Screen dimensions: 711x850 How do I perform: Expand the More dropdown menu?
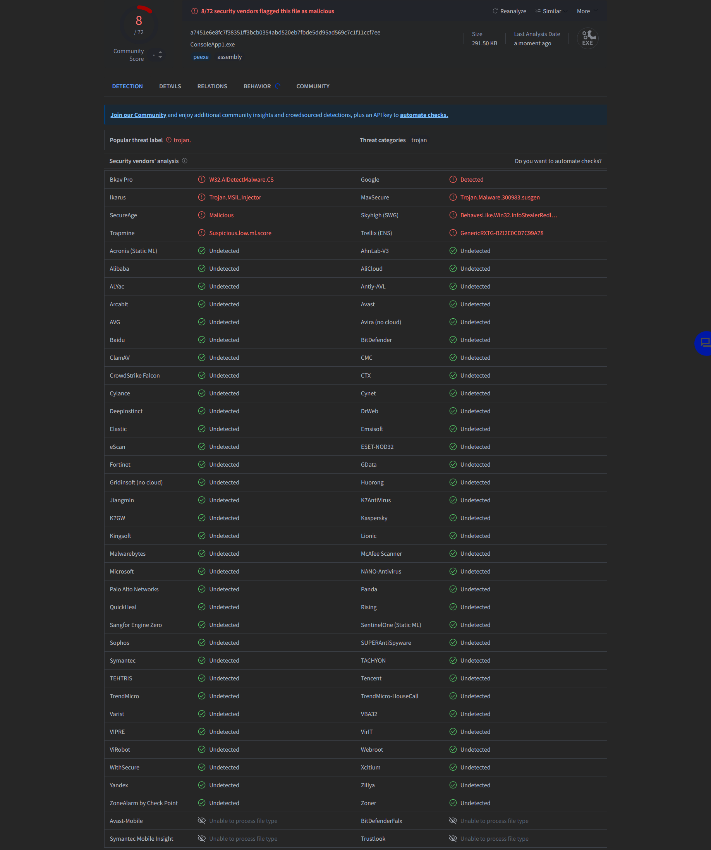(x=587, y=11)
